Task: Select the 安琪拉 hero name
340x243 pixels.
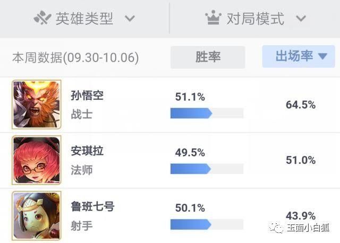Action: coord(87,151)
